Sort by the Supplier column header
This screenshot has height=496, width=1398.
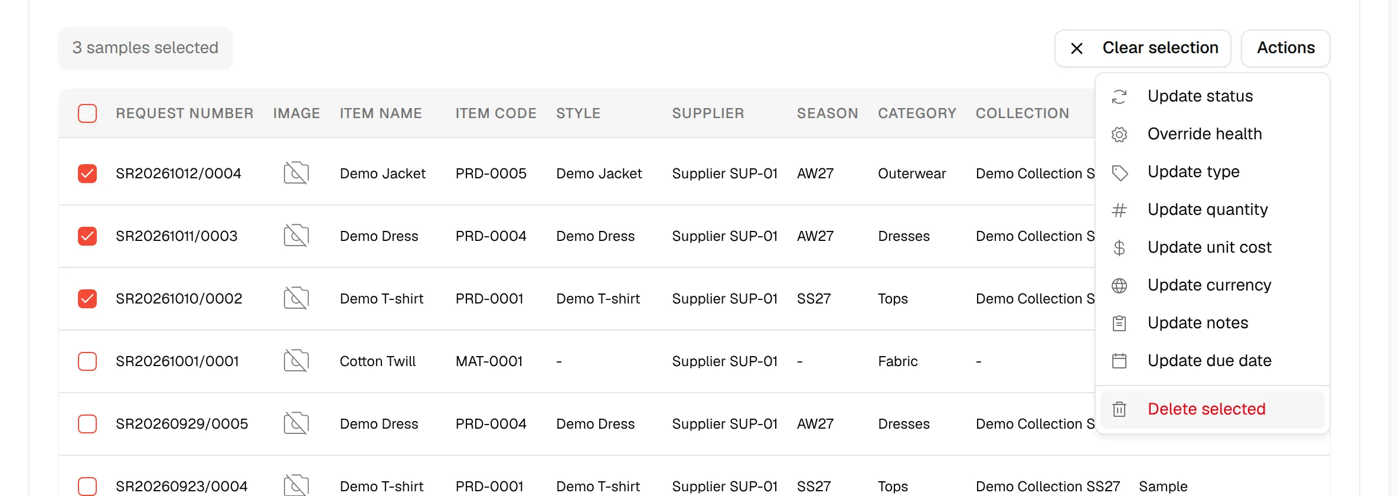click(x=708, y=113)
